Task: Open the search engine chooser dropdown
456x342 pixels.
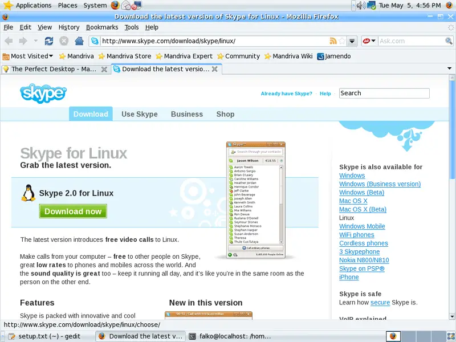Action: [x=374, y=40]
